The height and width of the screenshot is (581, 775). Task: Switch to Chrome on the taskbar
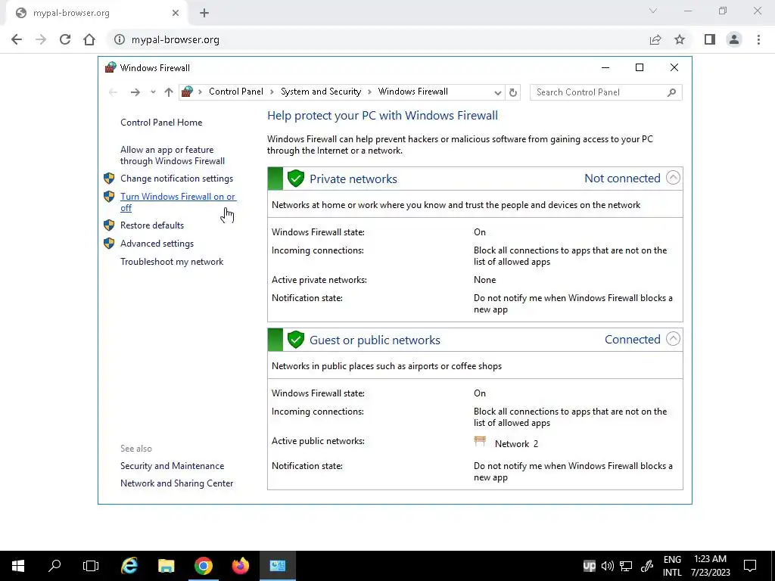203,566
